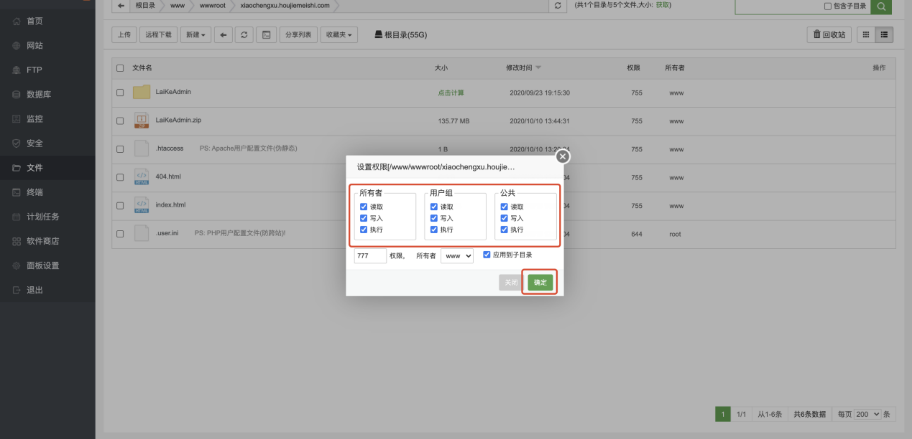Image resolution: width=912 pixels, height=439 pixels.
Task: Uncheck 用户组 读取 permission
Action: tap(434, 207)
